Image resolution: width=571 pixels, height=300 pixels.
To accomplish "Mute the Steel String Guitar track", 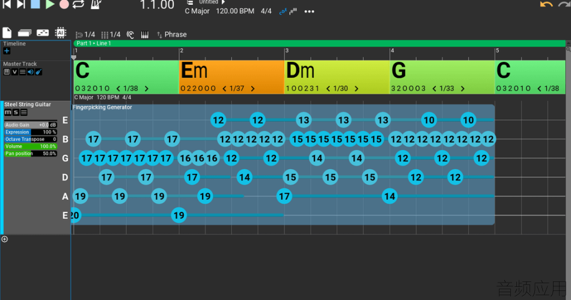I will pyautogui.click(x=8, y=112).
